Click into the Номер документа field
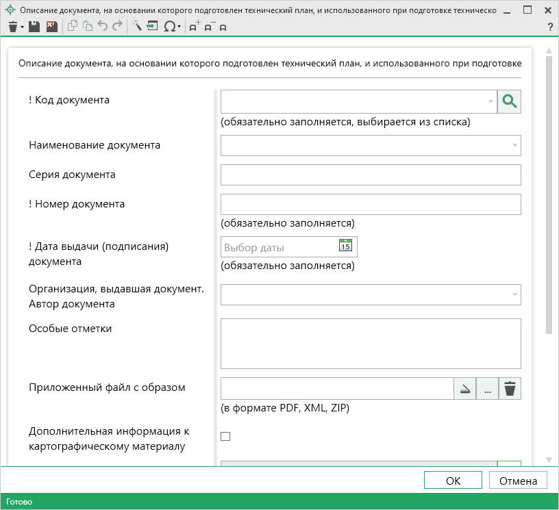This screenshot has width=559, height=510. (370, 204)
